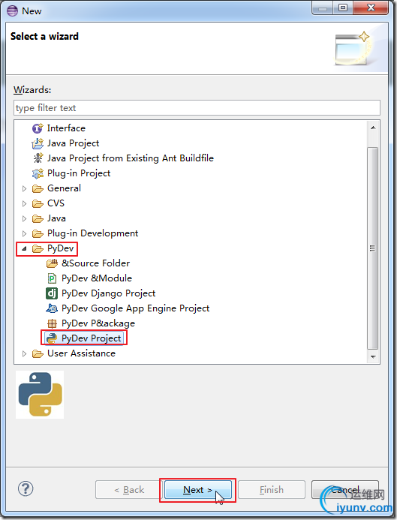Click the CVS folder icon
Screen dimensions: 397x520
click(x=38, y=203)
